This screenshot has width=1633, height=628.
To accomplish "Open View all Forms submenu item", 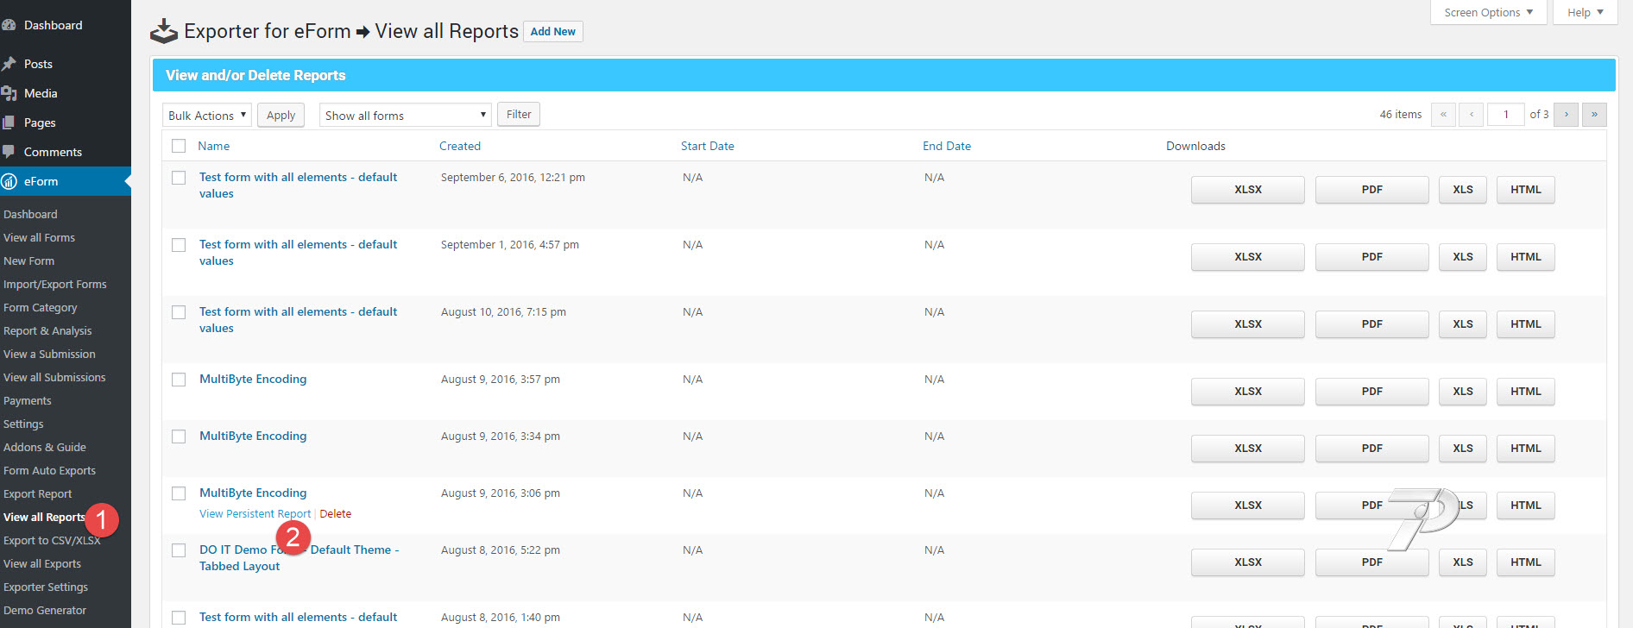I will 39,237.
